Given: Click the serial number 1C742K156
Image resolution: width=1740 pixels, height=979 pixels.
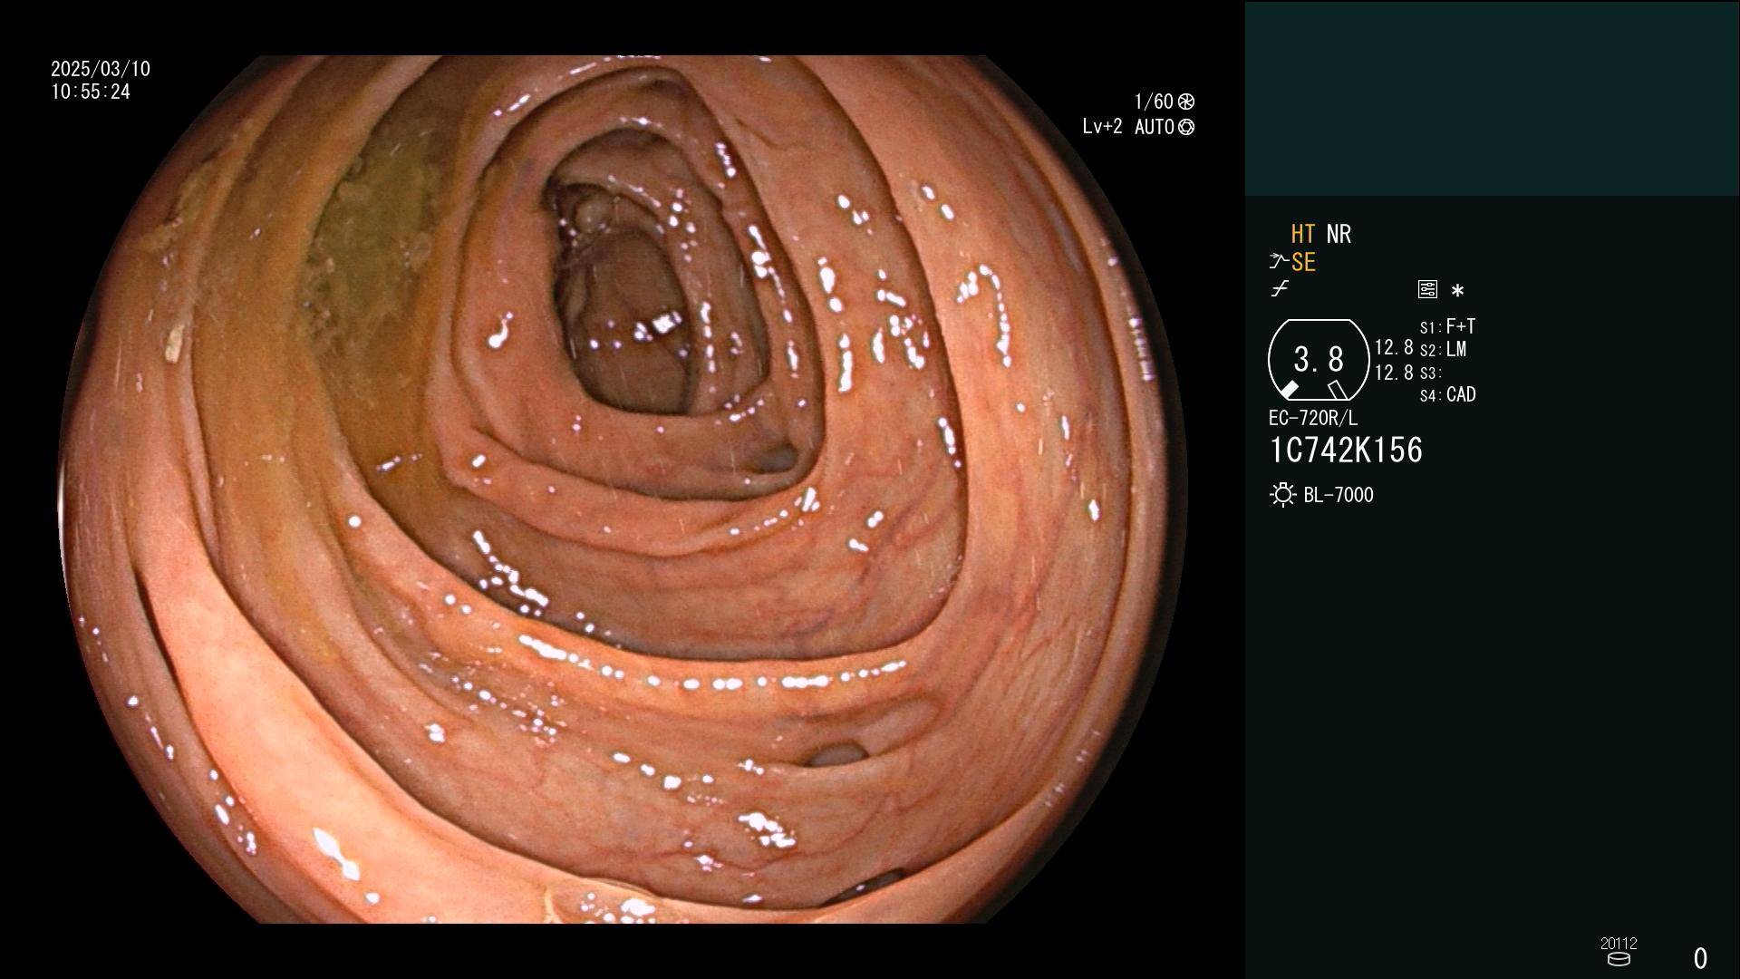Looking at the screenshot, I should [1346, 451].
